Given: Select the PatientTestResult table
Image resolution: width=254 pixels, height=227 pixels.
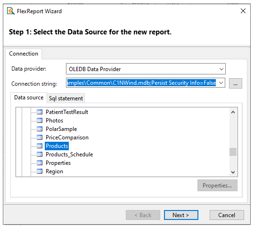Looking at the screenshot, I should click(67, 112).
